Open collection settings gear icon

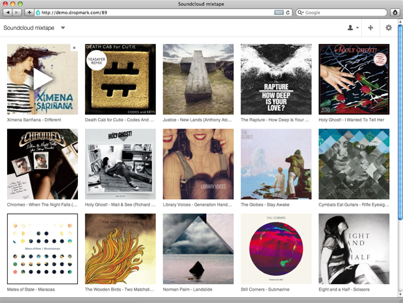click(389, 28)
